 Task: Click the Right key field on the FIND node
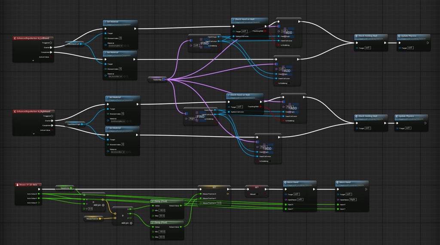pyautogui.click(x=192, y=119)
